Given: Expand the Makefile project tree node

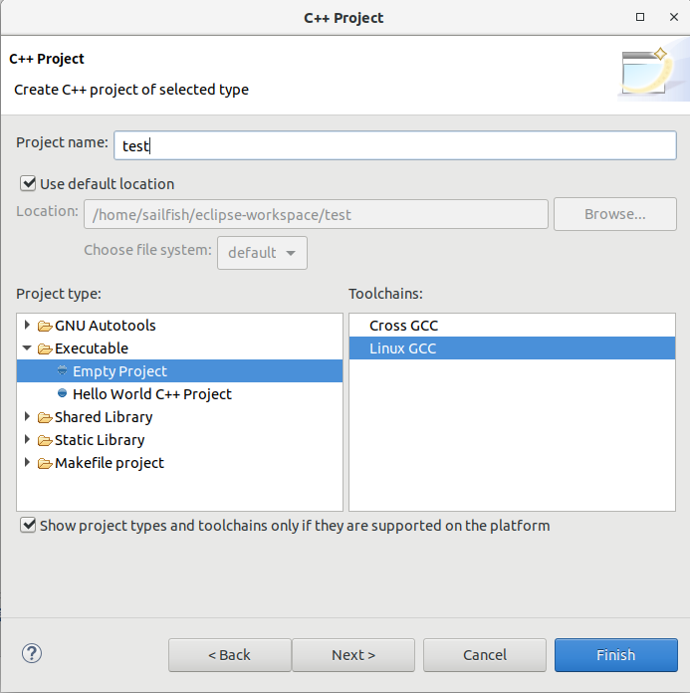Looking at the screenshot, I should tap(28, 463).
